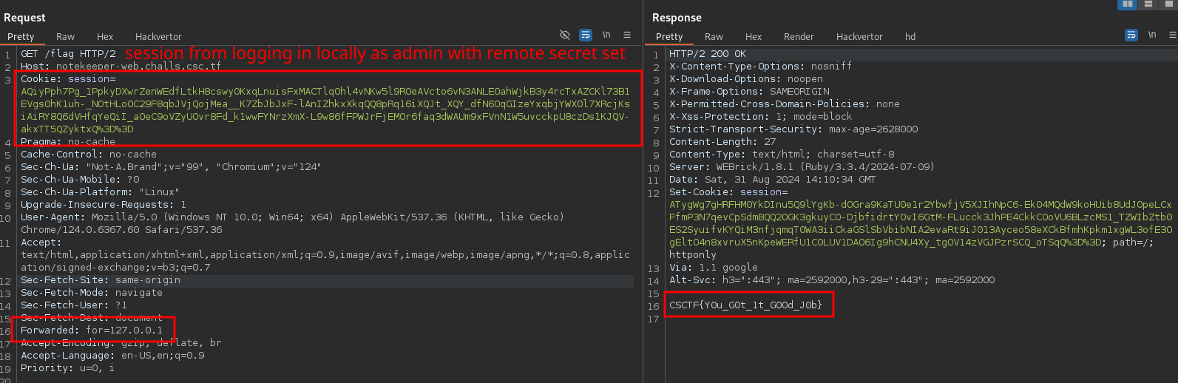
Task: Click the Host header line notekeeper-web.challs.csc.tf
Action: (121, 67)
